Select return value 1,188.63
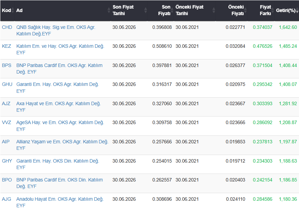The width and height of the screenshot is (299, 210). pyautogui.click(x=288, y=161)
